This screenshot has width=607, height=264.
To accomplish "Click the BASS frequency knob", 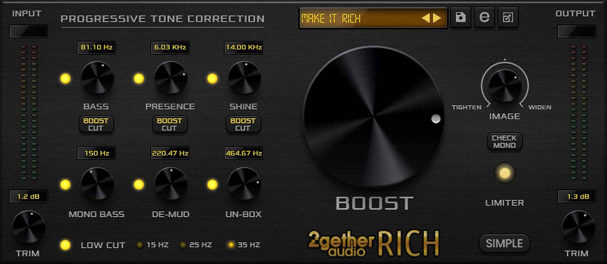I will click(x=97, y=78).
